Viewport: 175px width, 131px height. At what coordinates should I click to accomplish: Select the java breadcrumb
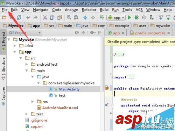pos(82,26)
